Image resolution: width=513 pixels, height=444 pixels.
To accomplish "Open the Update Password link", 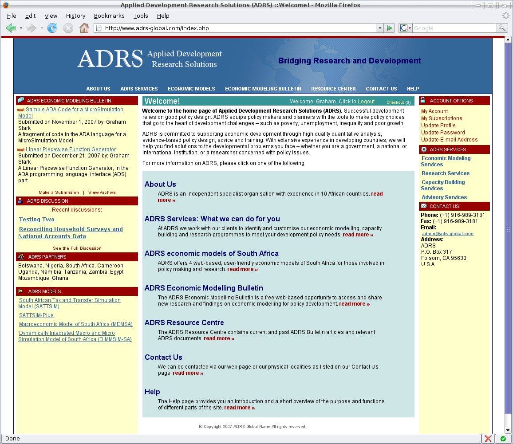I will tap(443, 133).
